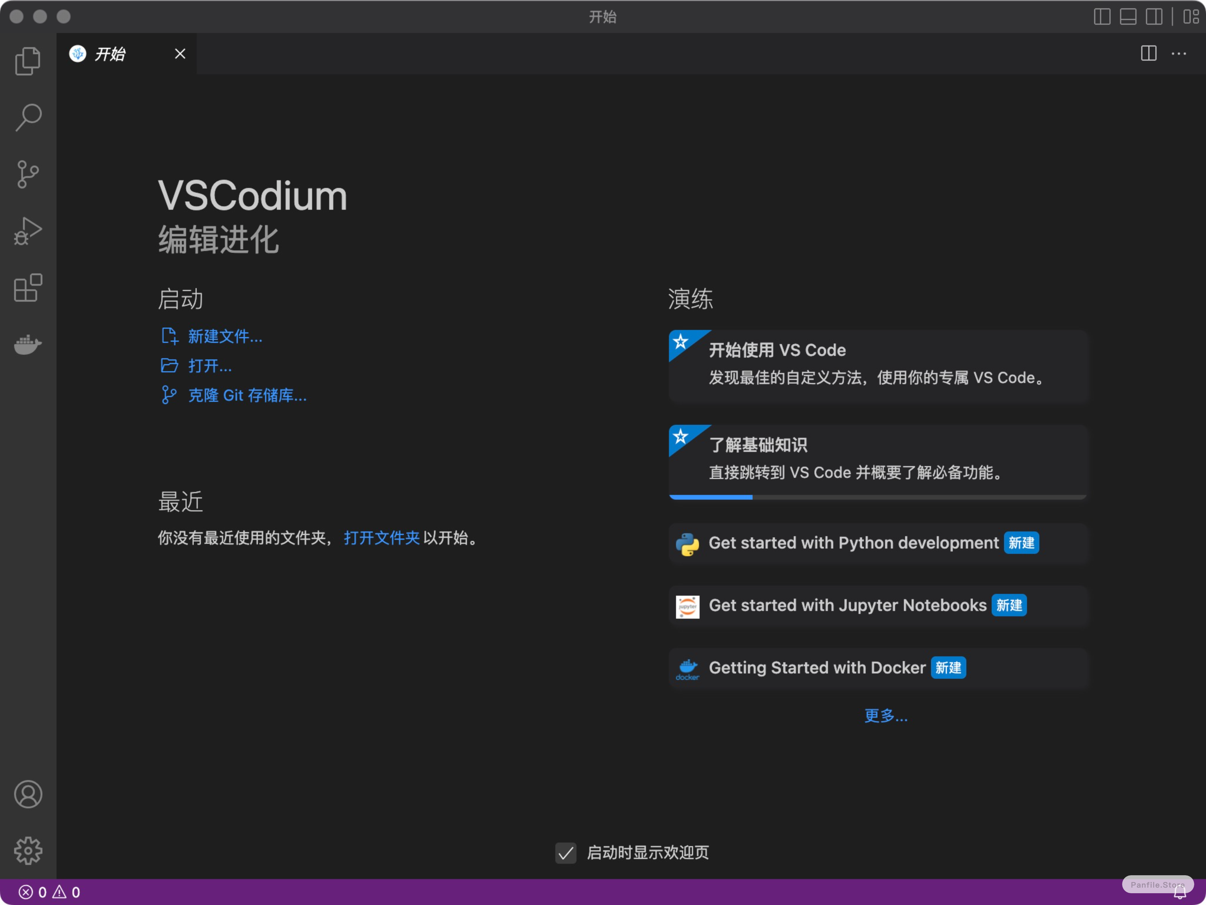
Task: Open Get started with Jupyter Notebooks
Action: (x=878, y=605)
